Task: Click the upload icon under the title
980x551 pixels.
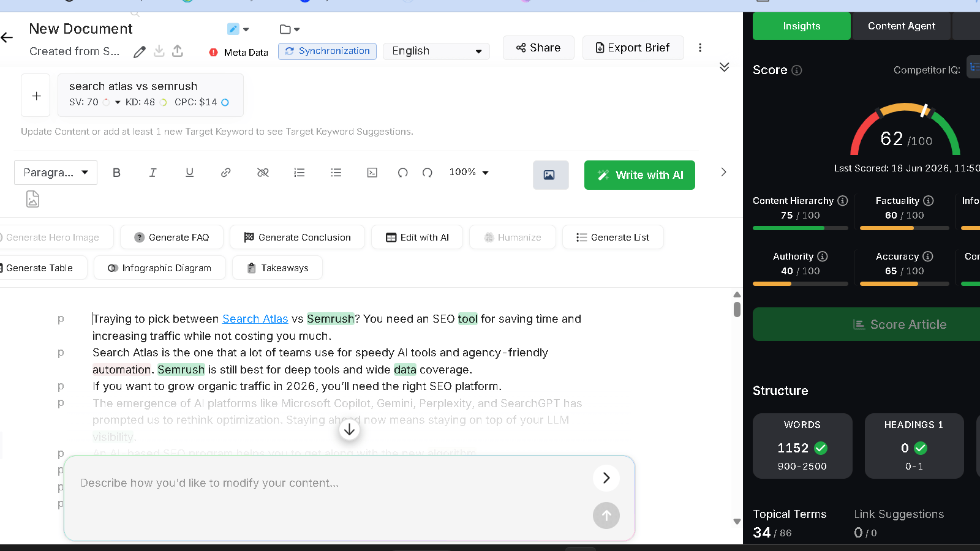Action: [x=178, y=51]
